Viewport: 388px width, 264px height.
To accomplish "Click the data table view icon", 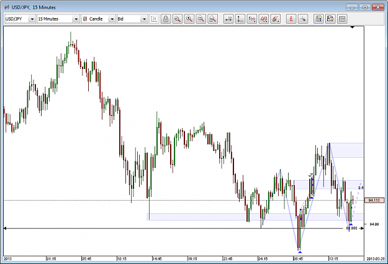I will pos(342,19).
